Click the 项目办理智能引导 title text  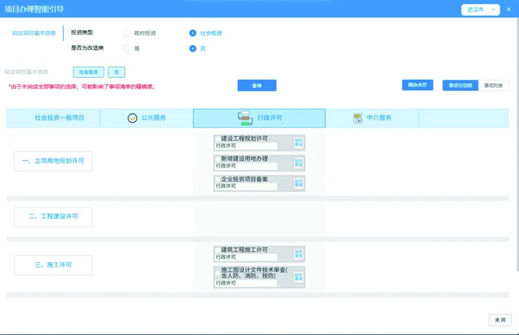34,9
